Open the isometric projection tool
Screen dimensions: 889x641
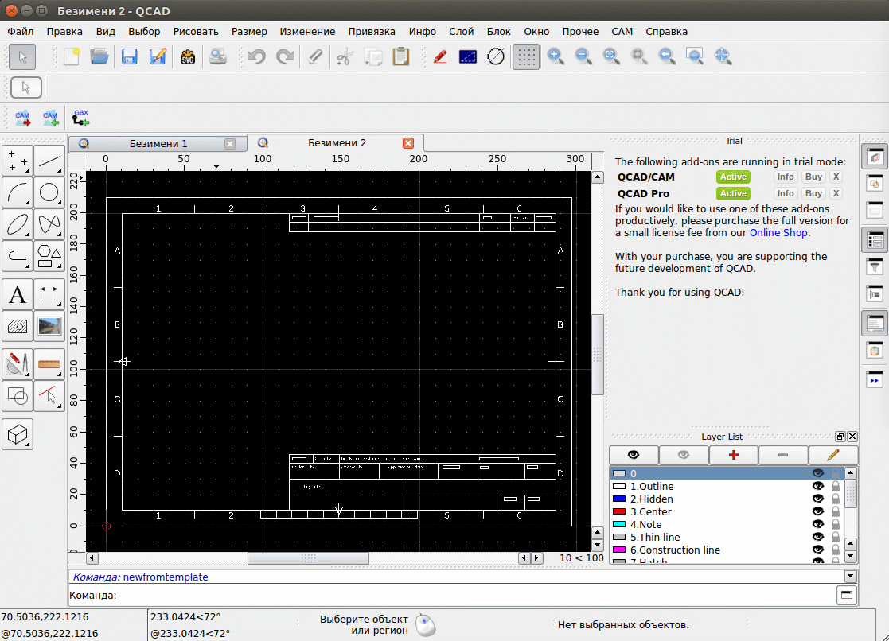[x=18, y=435]
